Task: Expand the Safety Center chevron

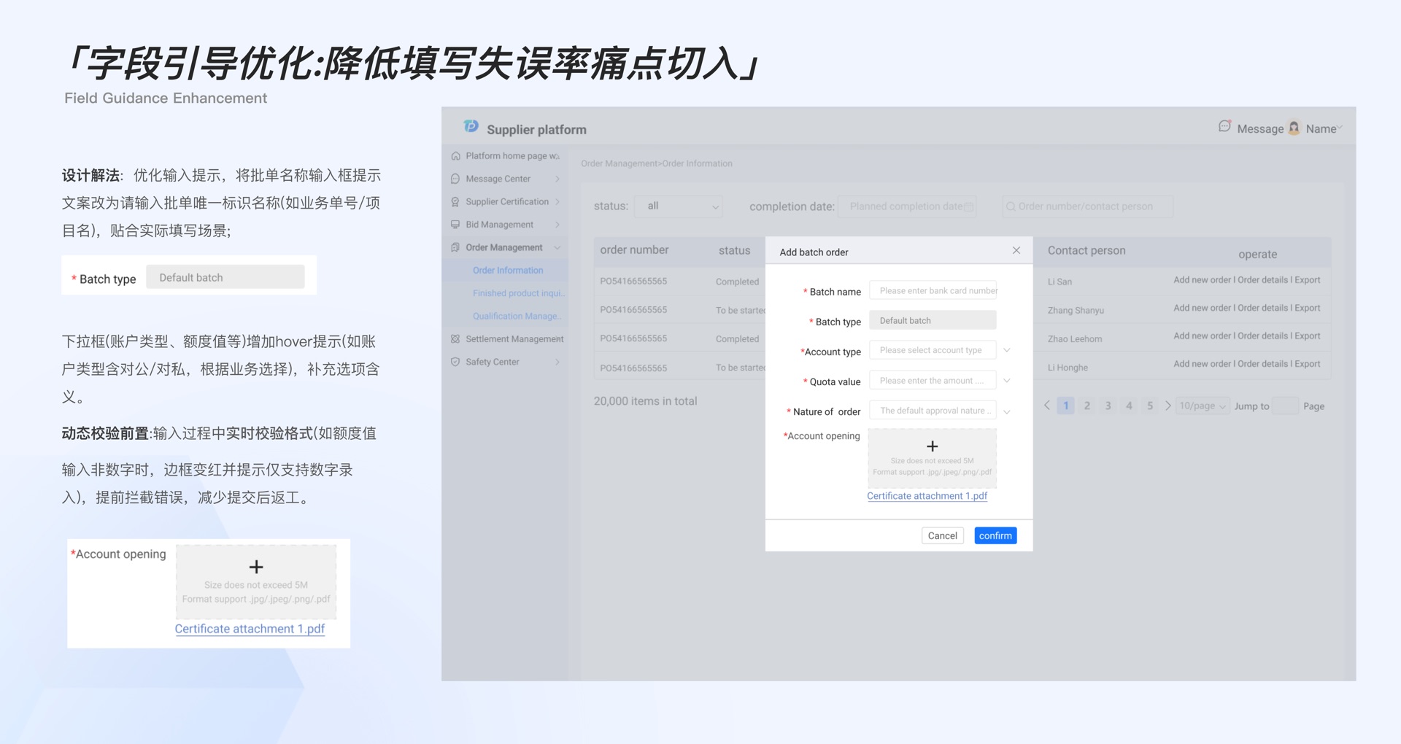Action: 557,362
